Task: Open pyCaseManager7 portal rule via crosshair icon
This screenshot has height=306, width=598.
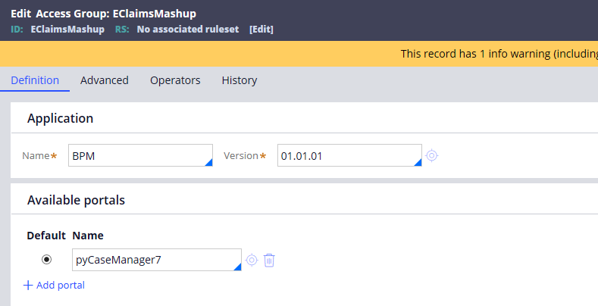Action: tap(252, 260)
